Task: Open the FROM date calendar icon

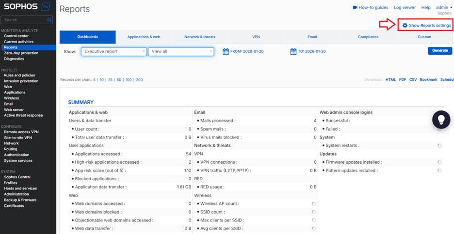Action: 226,51
